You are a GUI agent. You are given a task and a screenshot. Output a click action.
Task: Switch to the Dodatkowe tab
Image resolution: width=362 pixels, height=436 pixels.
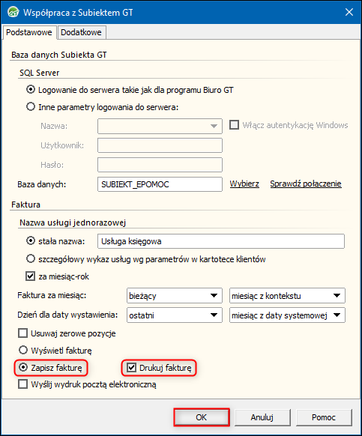(x=81, y=32)
